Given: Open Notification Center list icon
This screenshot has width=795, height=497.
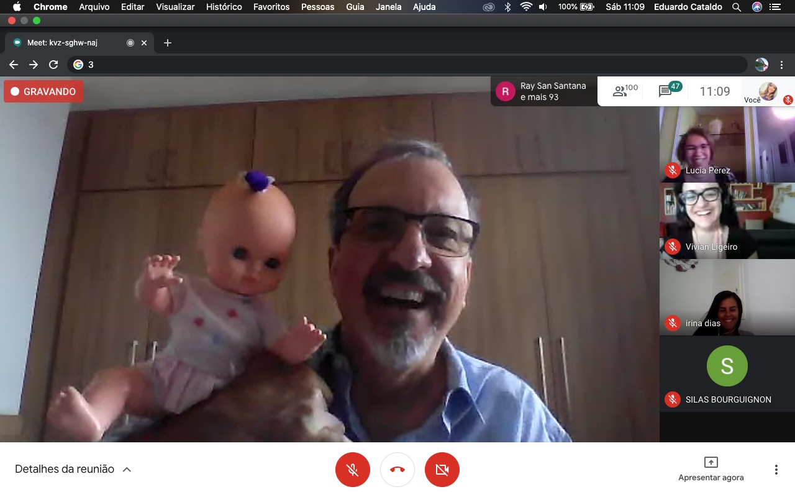Looking at the screenshot, I should [775, 7].
